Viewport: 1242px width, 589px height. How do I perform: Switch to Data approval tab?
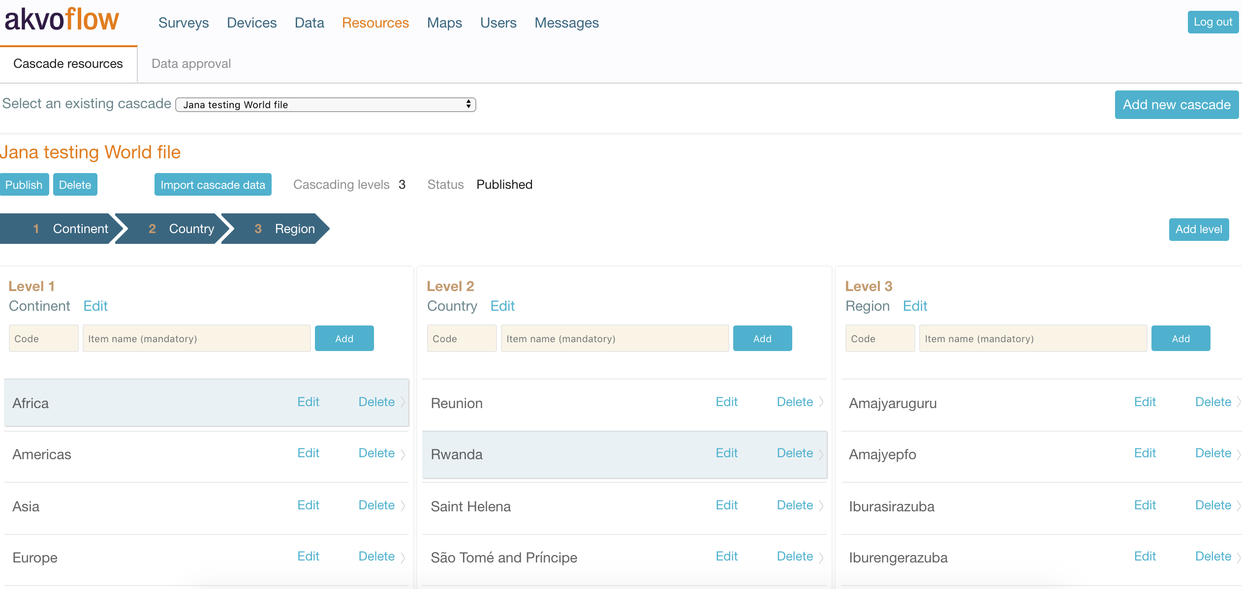tap(191, 64)
